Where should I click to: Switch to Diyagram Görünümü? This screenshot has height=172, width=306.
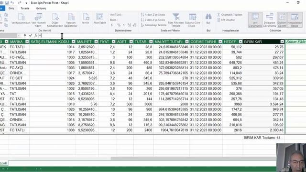click(270, 20)
